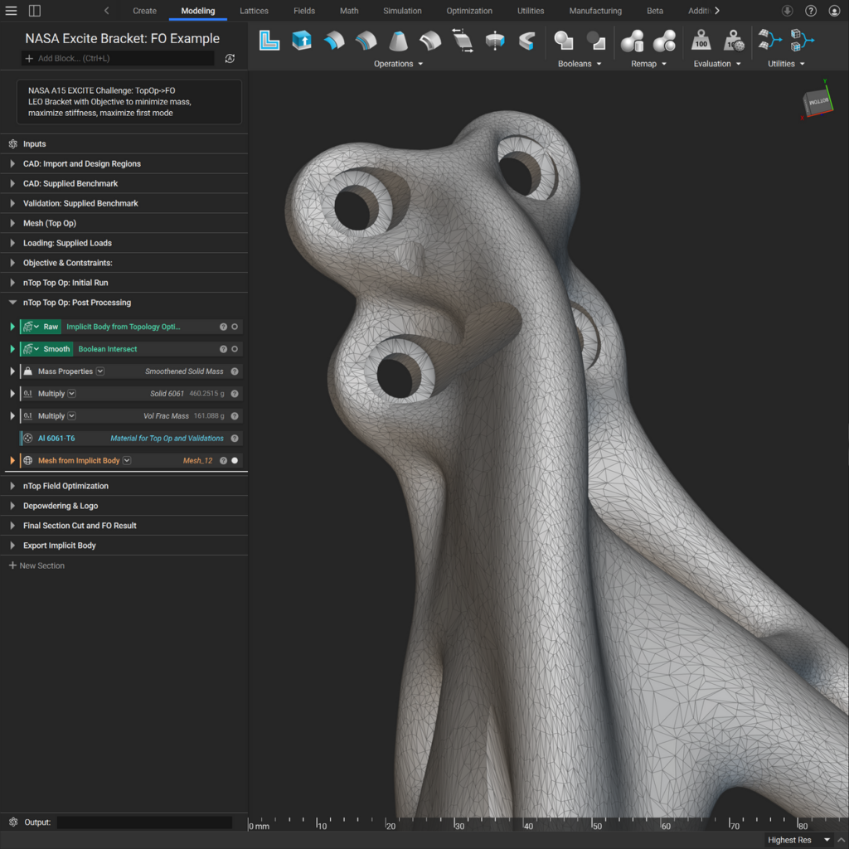Image resolution: width=849 pixels, height=849 pixels.
Task: Expand the Multiply Vol Frac Mass block
Action: (x=12, y=416)
